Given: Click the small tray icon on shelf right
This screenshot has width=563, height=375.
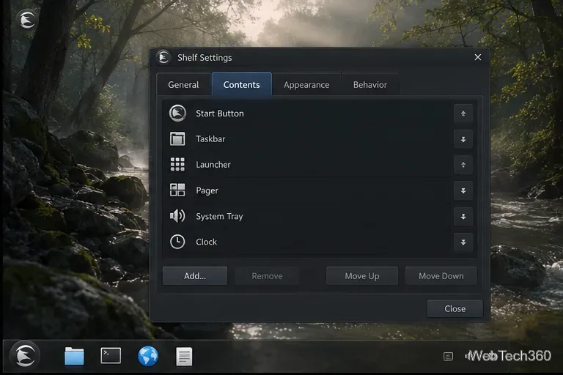Looking at the screenshot, I should (448, 357).
